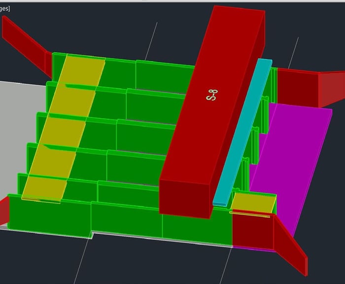Screen dimensions: 345x284
Task: Select the cyan beam beside the S-8 block
Action: [x=242, y=133]
